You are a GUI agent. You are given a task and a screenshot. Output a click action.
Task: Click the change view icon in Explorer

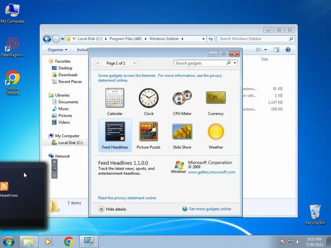coord(259,49)
